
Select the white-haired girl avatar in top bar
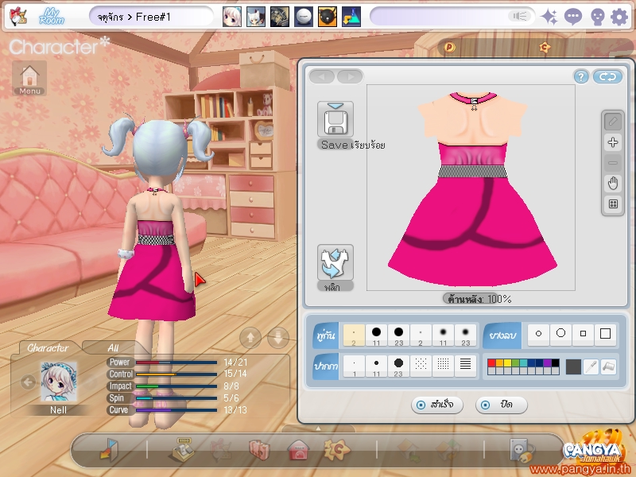click(x=232, y=17)
